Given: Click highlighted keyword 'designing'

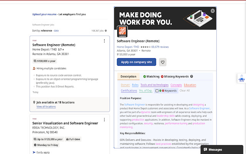Looking at the screenshot, I should pos(198,104).
